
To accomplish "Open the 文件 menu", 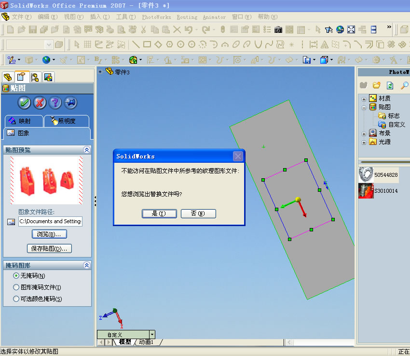I will pyautogui.click(x=21, y=17).
